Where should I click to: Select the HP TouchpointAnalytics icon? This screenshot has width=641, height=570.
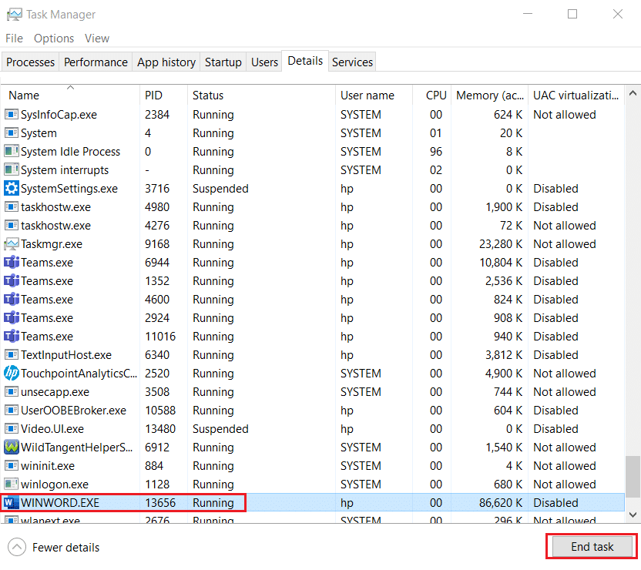(11, 374)
